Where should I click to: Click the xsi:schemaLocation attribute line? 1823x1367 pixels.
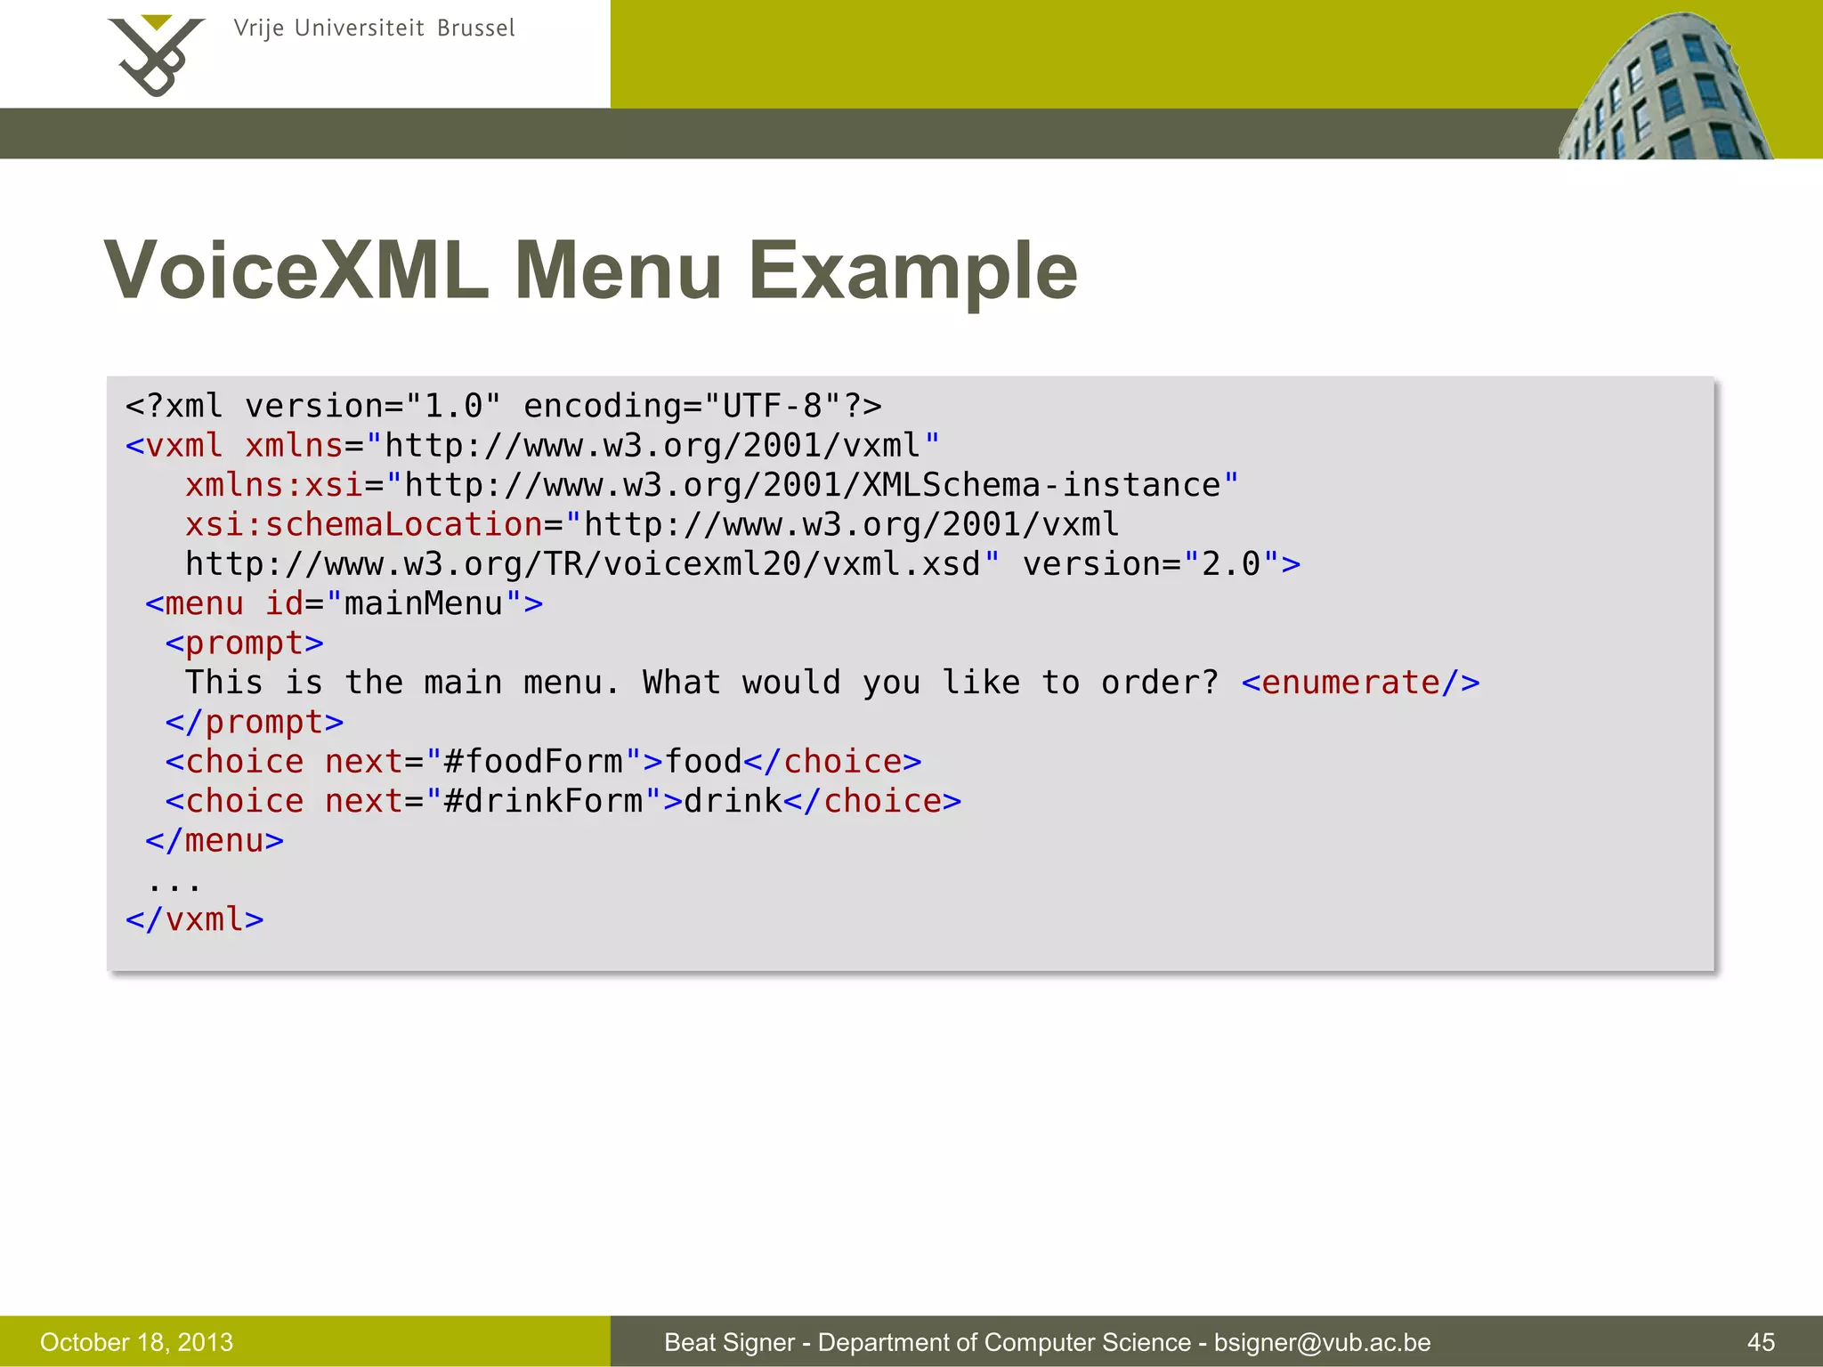(x=652, y=524)
